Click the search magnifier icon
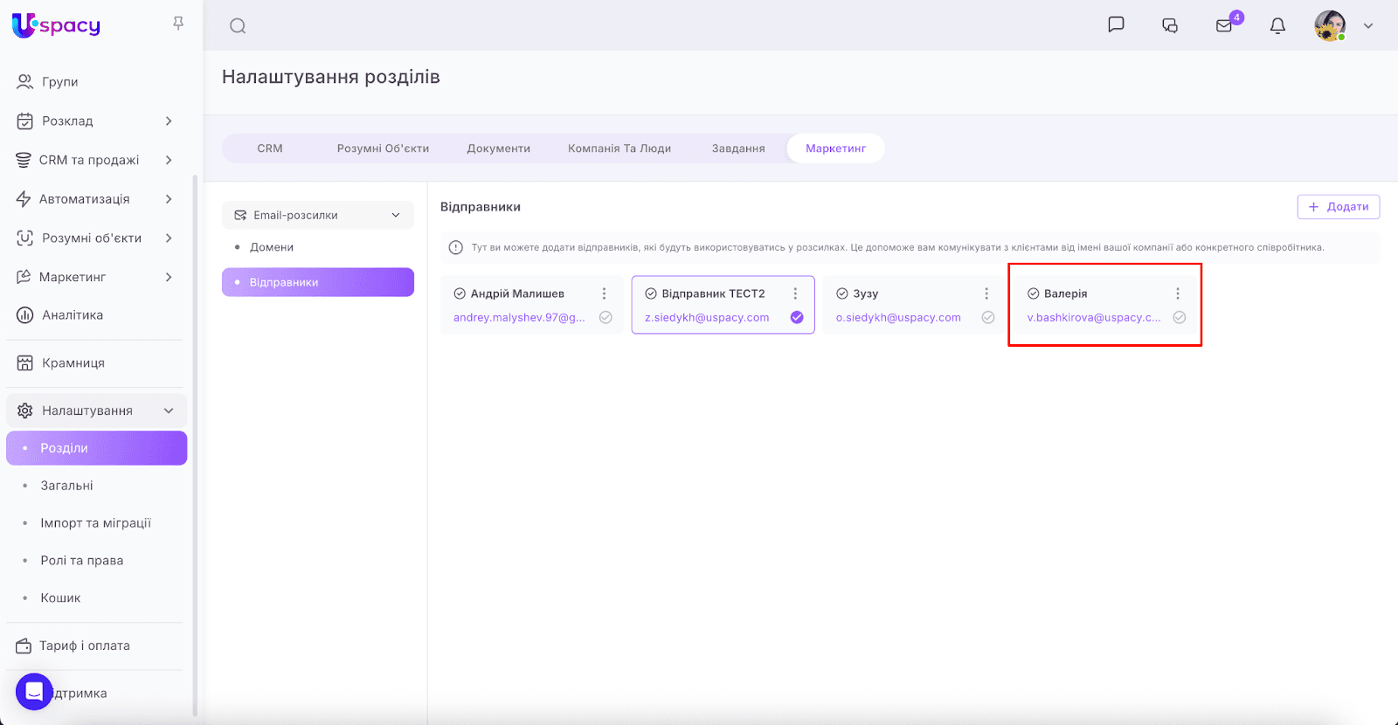 coord(238,26)
